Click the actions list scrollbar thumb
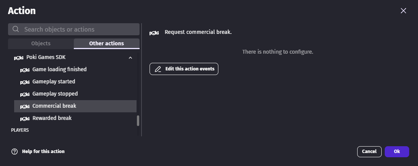Viewport: 418px width, 166px height. tap(138, 120)
